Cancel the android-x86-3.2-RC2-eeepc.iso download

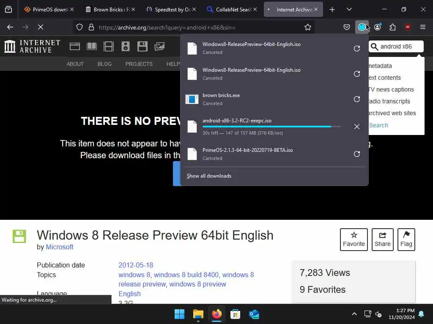(x=357, y=127)
